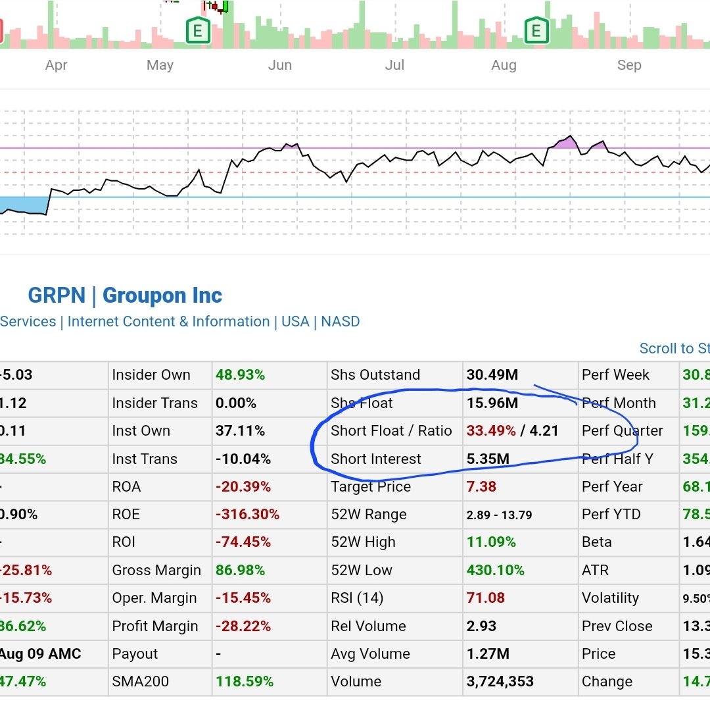Click the Payout label
The height and width of the screenshot is (716, 710).
(135, 654)
